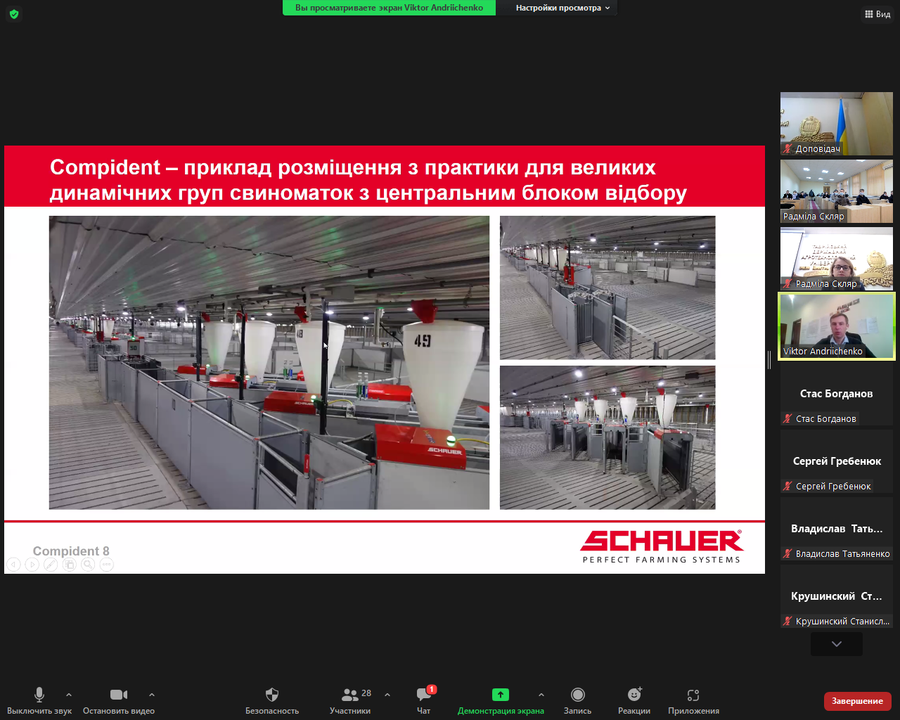Select the Владислав Татьяненко participant tile
Viewport: 900px width, 720px height.
(x=837, y=529)
